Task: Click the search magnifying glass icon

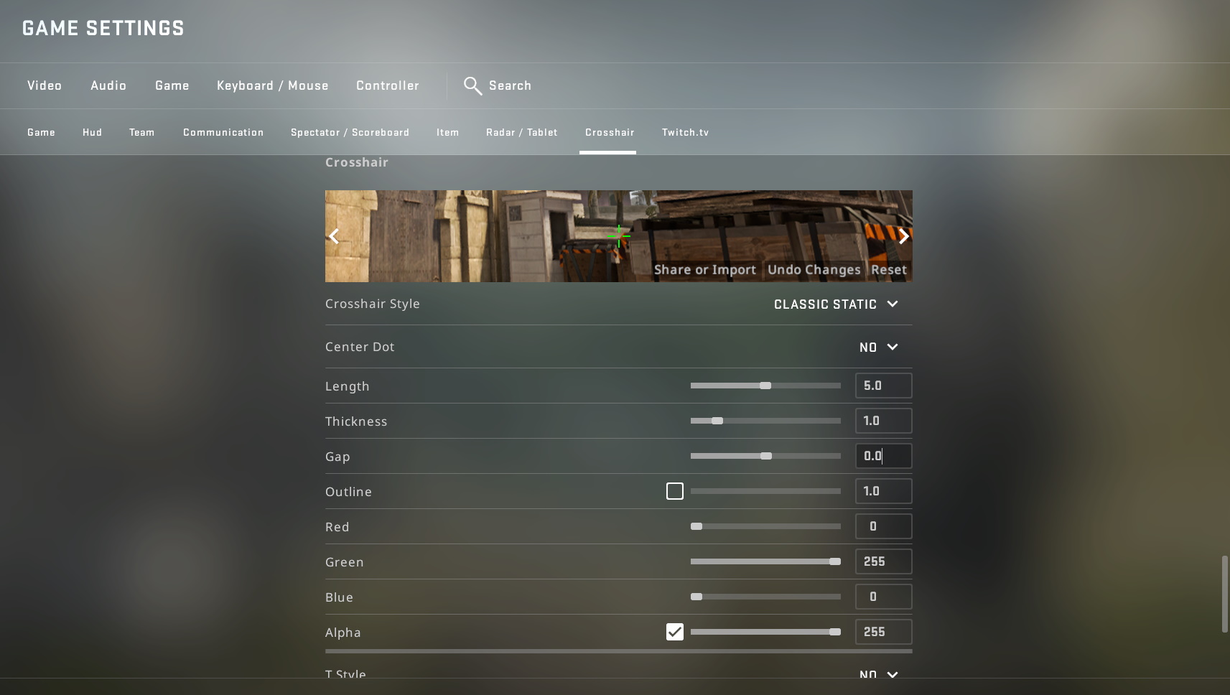Action: [x=472, y=86]
